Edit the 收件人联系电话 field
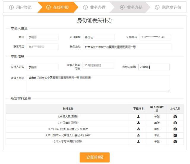This screenshot has width=190, height=164. pos(98,65)
